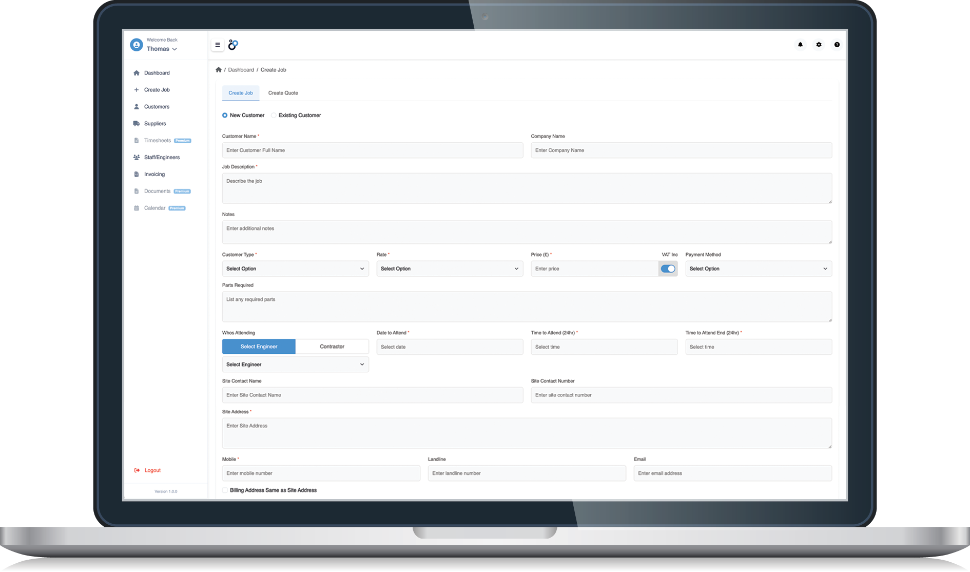Open Invoicing from the sidebar
Viewport: 970px width, 572px height.
click(x=154, y=175)
